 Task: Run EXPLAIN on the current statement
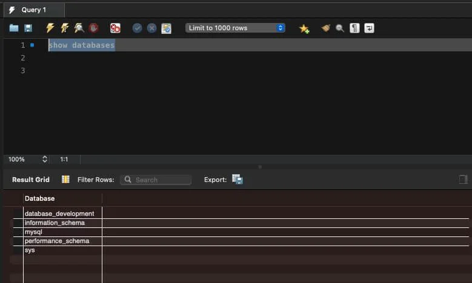coord(79,28)
